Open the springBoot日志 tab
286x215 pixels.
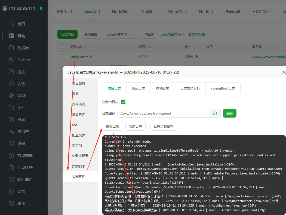pos(223,88)
